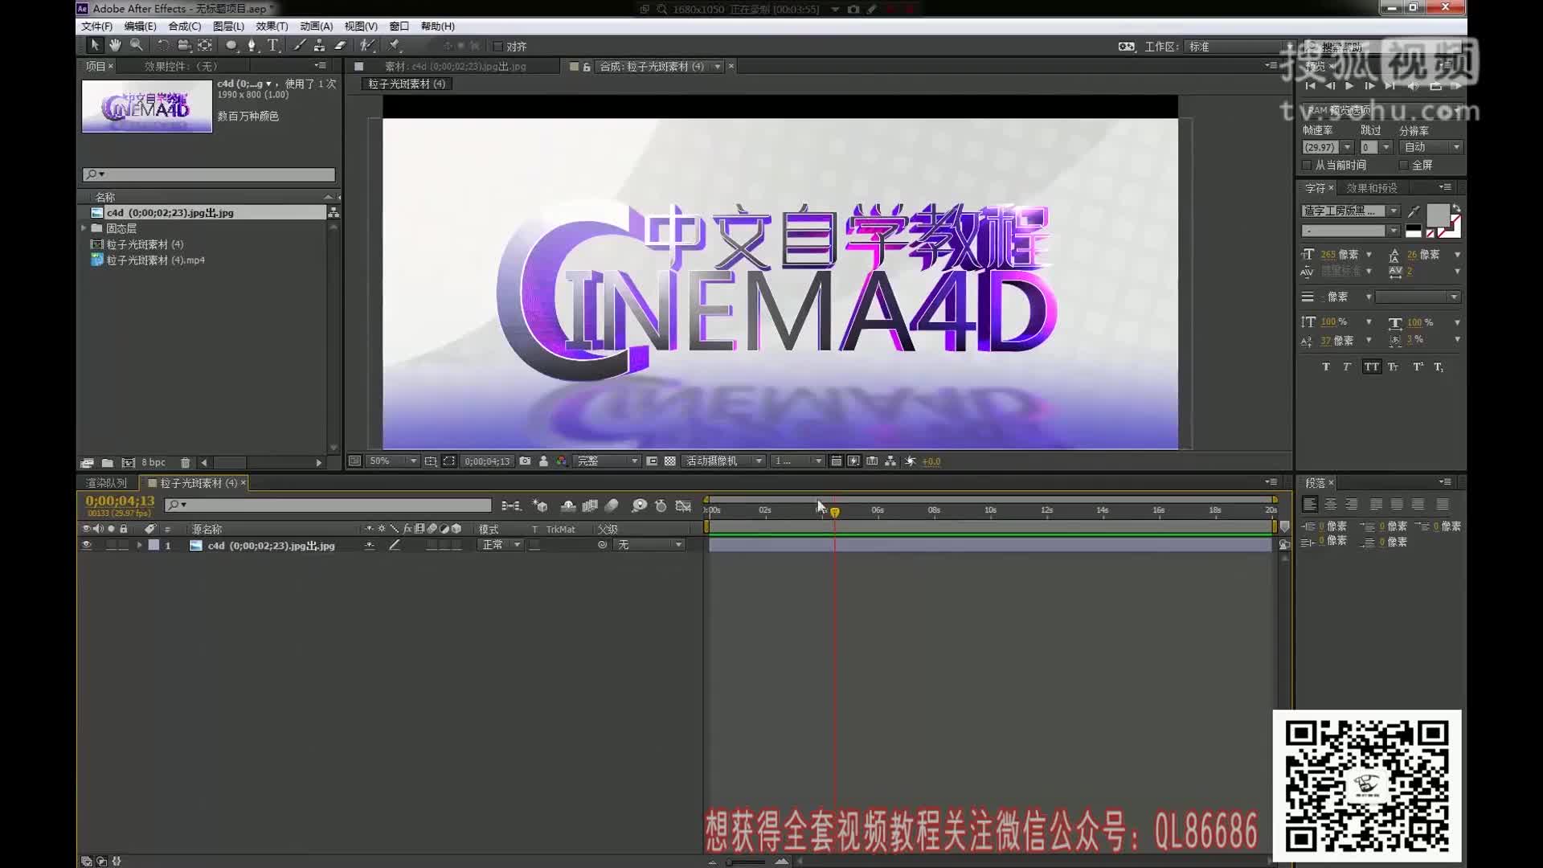Select the Roto Brush tool
Screen dimensions: 1543x868
(x=367, y=46)
